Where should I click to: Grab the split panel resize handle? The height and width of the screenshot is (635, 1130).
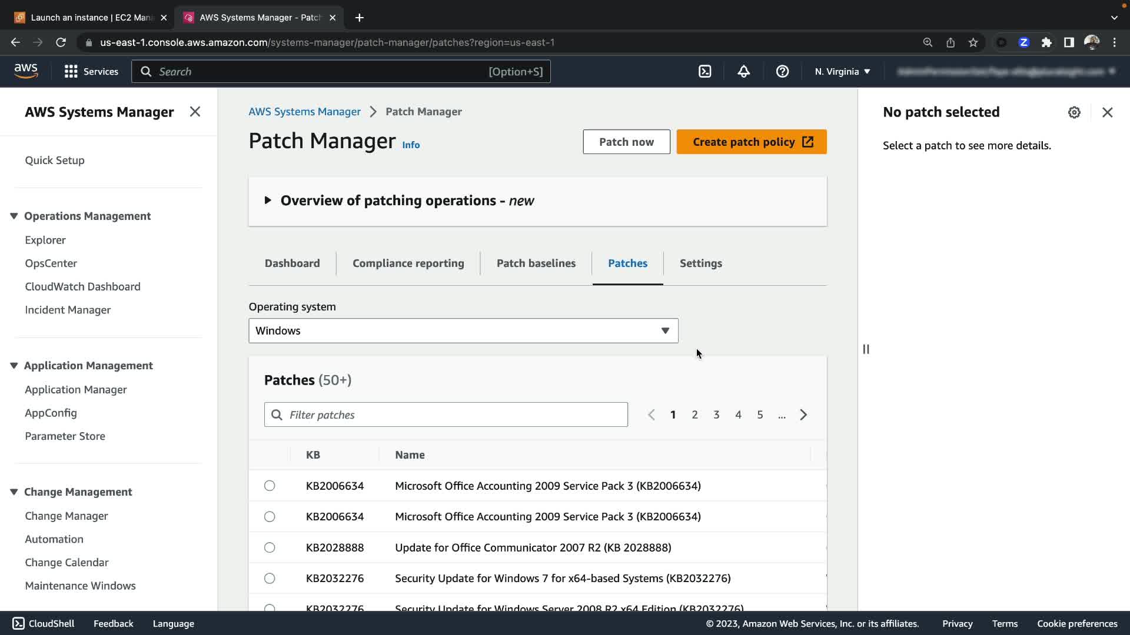click(866, 349)
